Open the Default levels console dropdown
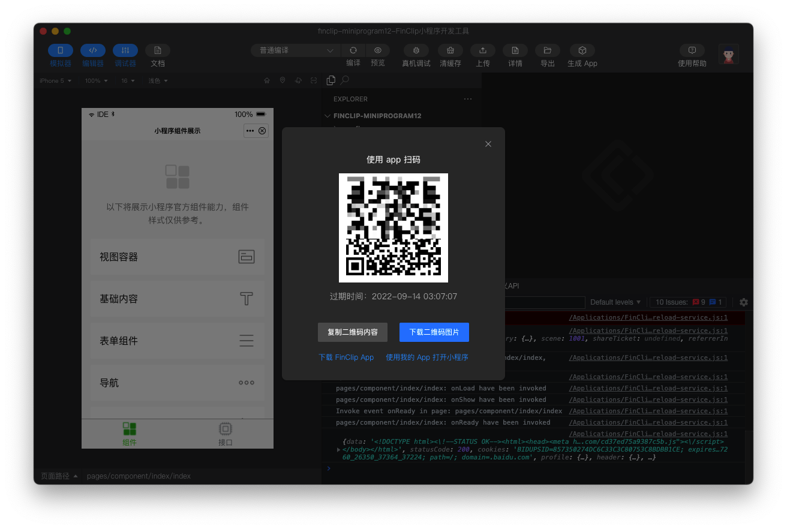Image resolution: width=787 pixels, height=529 pixels. [x=615, y=302]
